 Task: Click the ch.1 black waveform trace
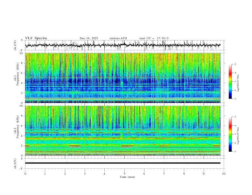click(123, 45)
